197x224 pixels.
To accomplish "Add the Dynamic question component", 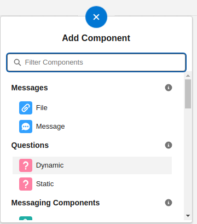I will (x=92, y=165).
